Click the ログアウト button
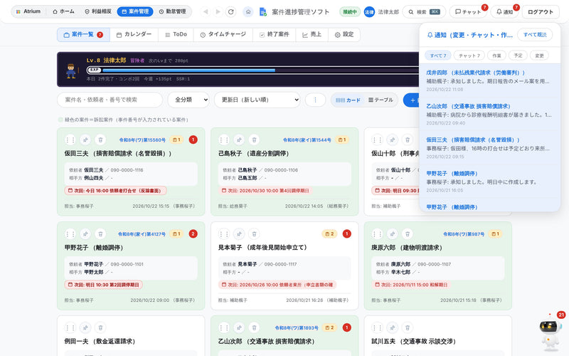This screenshot has width=569, height=356. coord(541,12)
